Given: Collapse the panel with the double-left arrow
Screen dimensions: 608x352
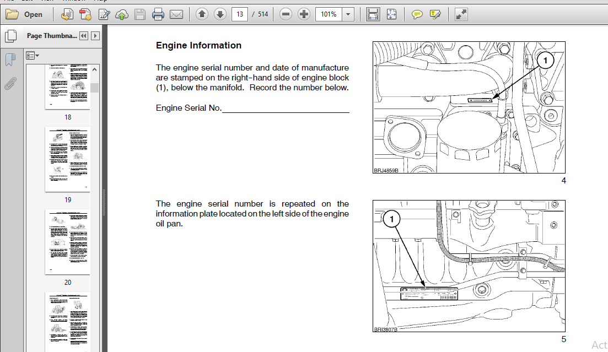Looking at the screenshot, I should [84, 36].
